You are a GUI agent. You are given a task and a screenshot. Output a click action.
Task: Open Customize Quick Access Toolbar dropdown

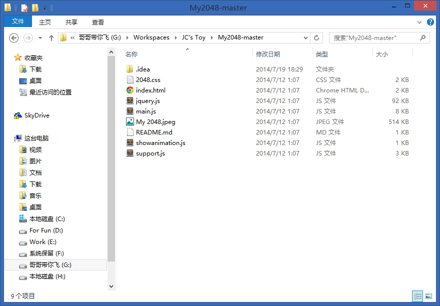[45, 8]
